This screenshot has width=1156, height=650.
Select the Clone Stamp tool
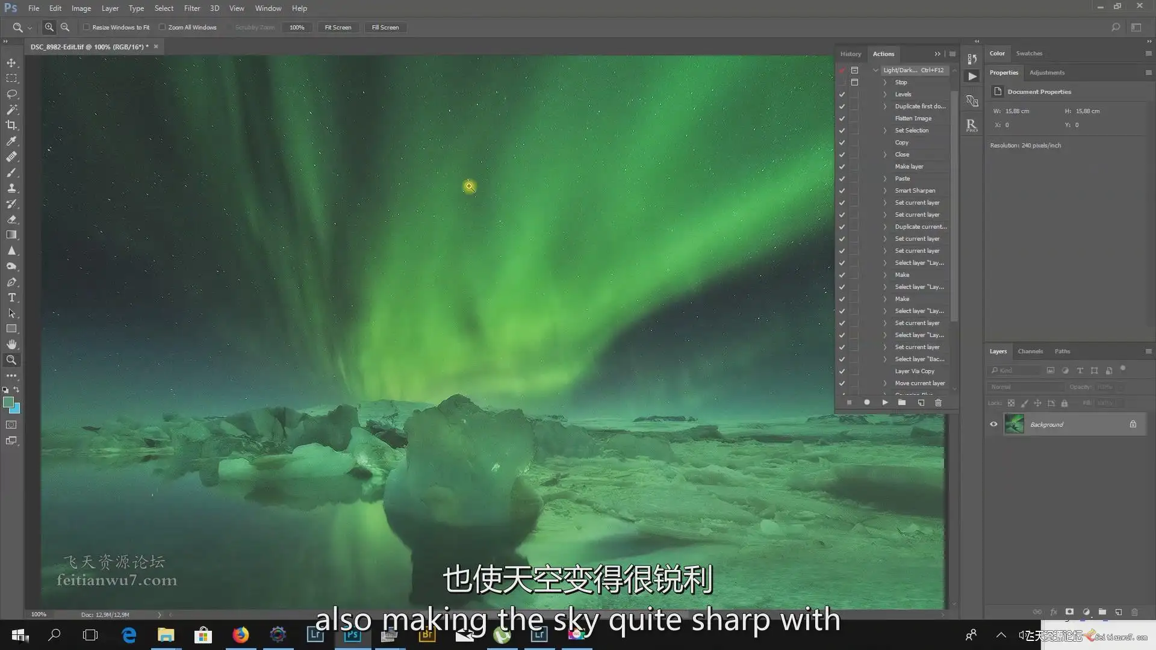(x=11, y=188)
